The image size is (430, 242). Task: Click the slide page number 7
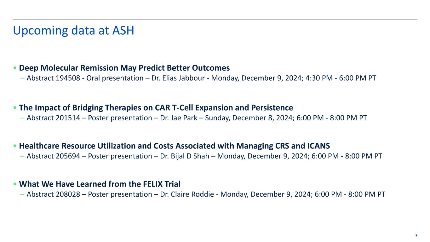click(416, 235)
